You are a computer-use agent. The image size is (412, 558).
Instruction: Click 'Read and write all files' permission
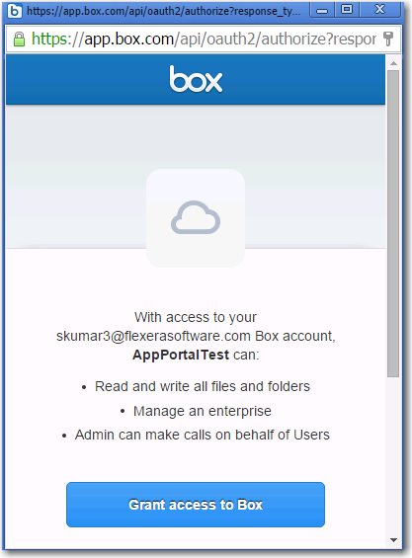click(x=203, y=386)
